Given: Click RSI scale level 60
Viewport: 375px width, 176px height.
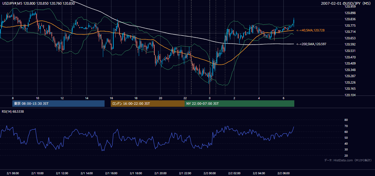Looking at the screenshot, I should 346,132.
